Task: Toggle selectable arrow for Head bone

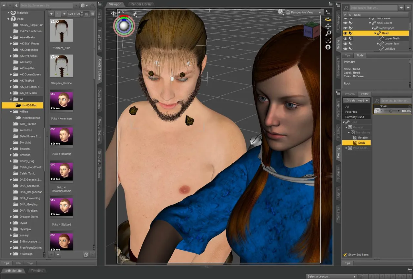Action: pos(350,33)
